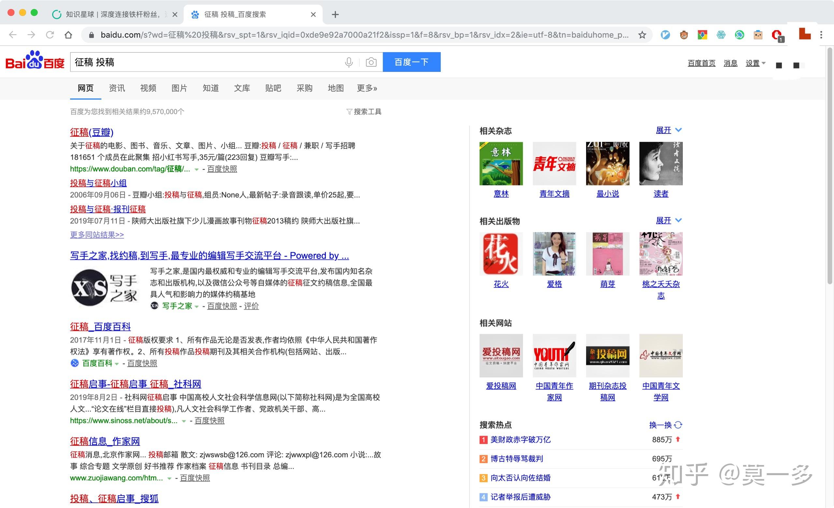Open dropdown arrow beside zuojiawang.com URL
The height and width of the screenshot is (508, 834).
click(169, 478)
